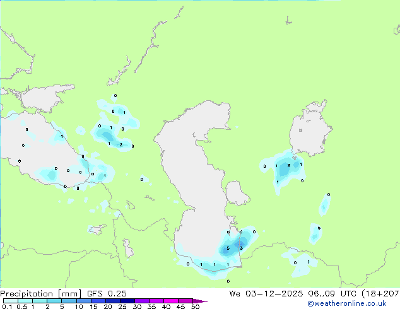
Task: Pick the magenta 40–45 legend swatch
Action: [x=171, y=301]
